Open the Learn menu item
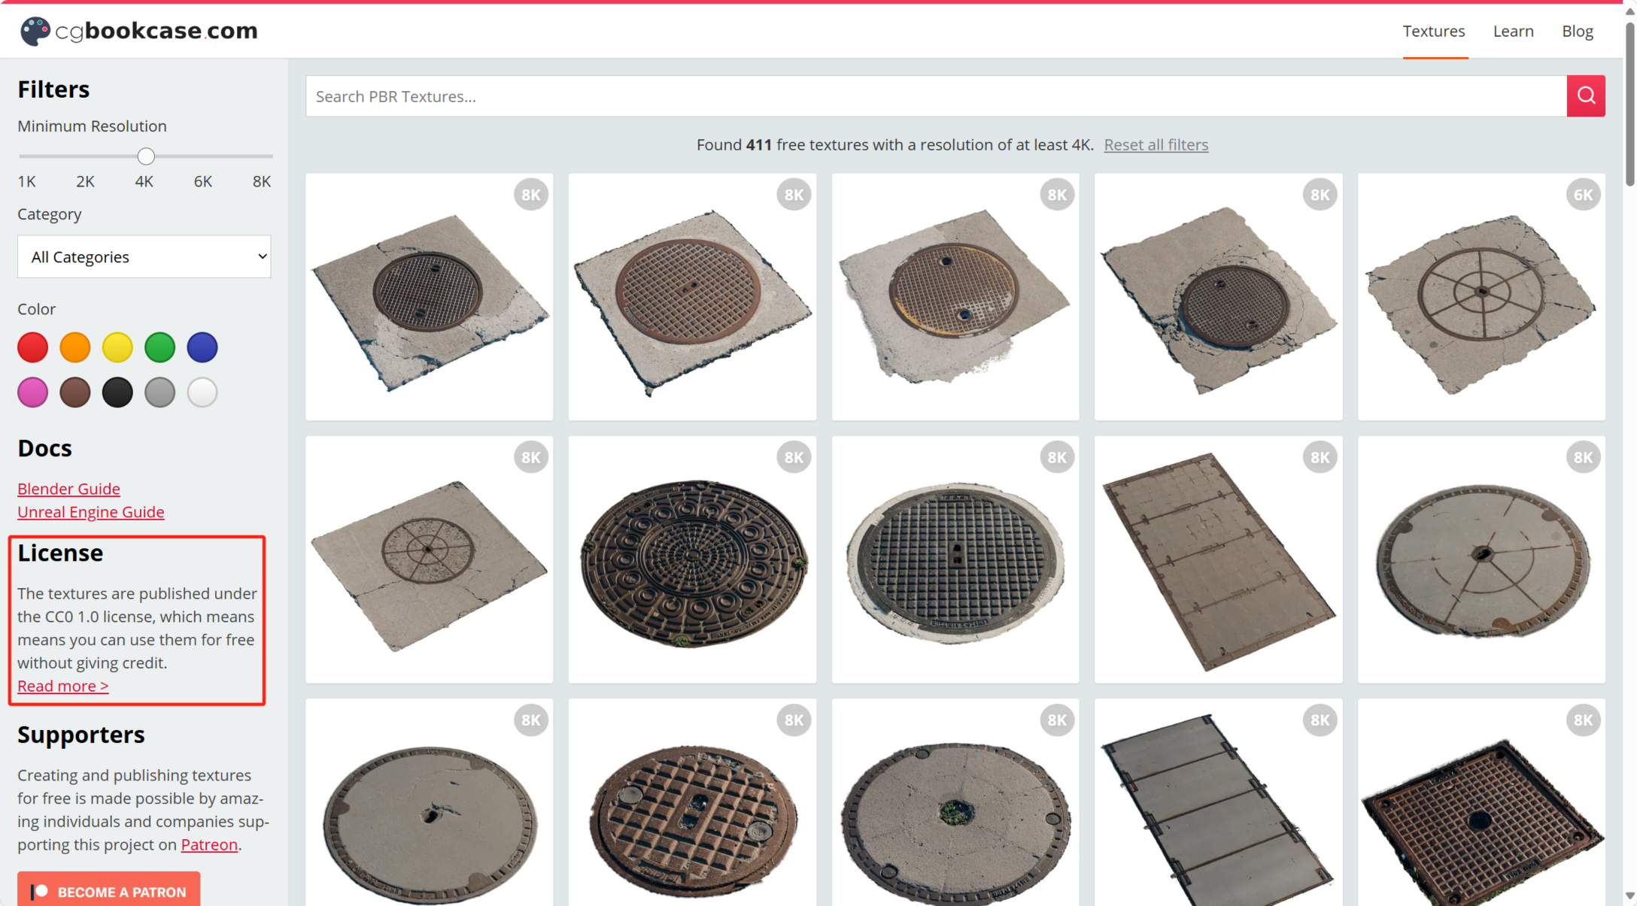 [1513, 31]
